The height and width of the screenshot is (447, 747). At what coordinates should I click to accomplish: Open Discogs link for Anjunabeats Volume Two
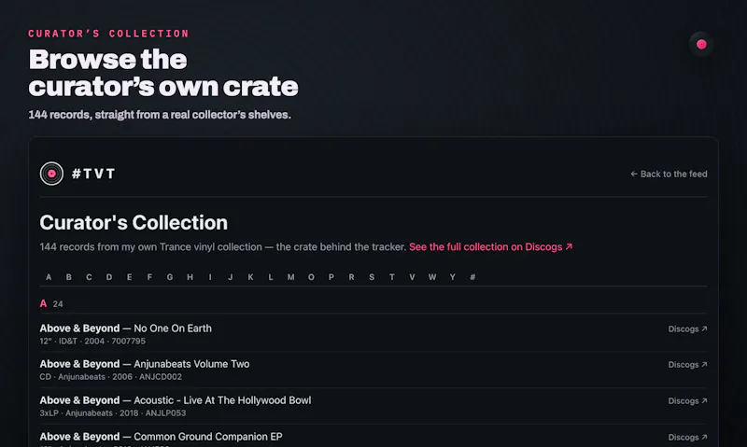[687, 365]
